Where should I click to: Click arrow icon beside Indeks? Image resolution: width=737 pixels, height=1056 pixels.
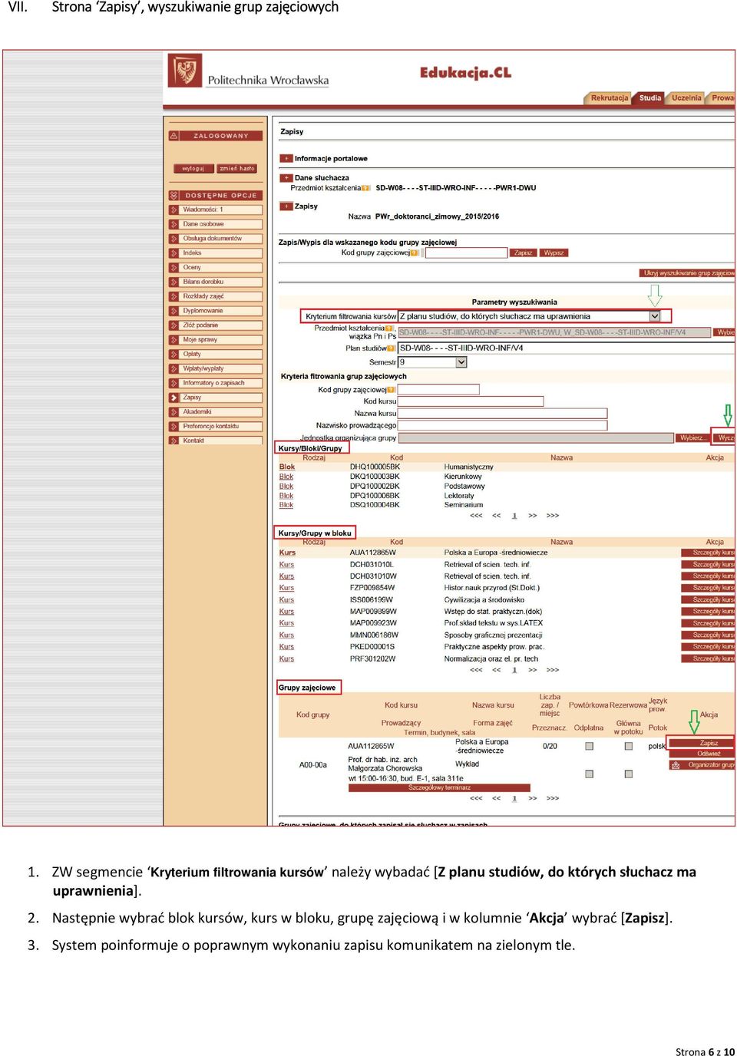[174, 252]
